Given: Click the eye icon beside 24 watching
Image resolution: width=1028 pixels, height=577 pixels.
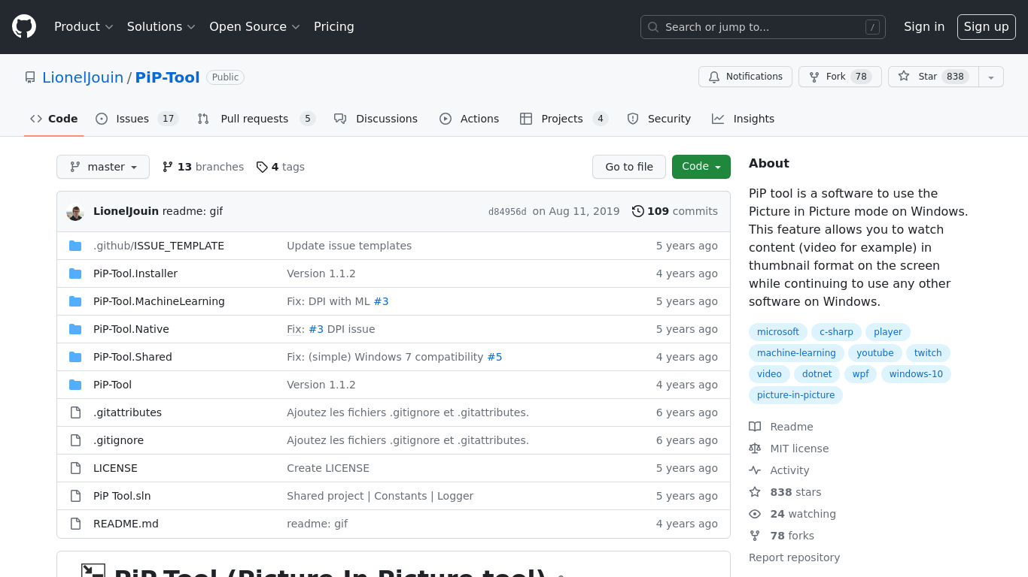Looking at the screenshot, I should tap(755, 514).
